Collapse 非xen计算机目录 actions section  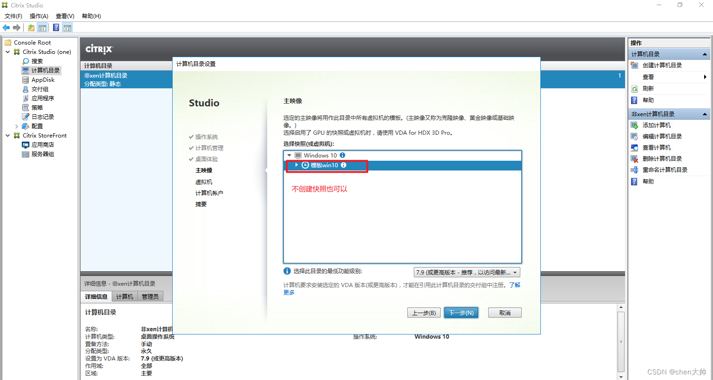point(705,114)
